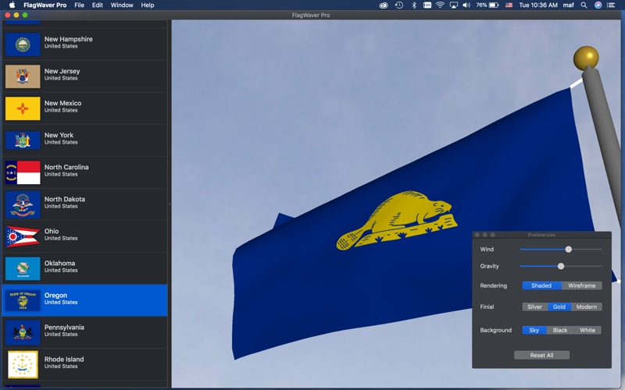
Task: Open Notification Center icon
Action: (611, 5)
